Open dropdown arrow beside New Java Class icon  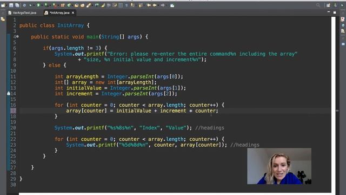tap(72, 5)
